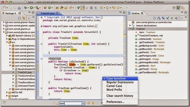Click the Glance search field containing item
Viewport: 190px width, 107px height.
click(x=71, y=103)
